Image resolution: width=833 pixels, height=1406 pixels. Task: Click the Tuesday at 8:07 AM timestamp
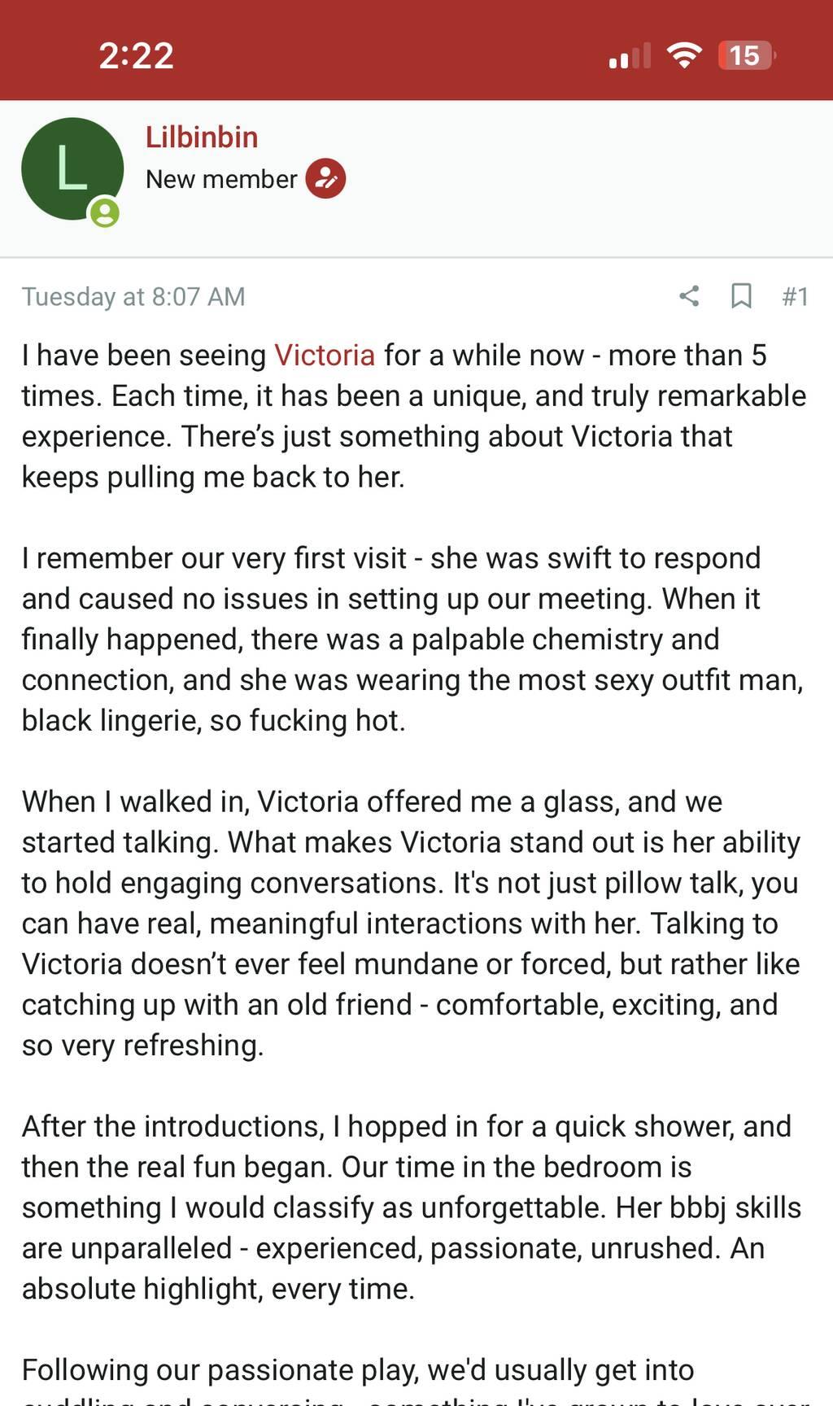click(x=133, y=296)
